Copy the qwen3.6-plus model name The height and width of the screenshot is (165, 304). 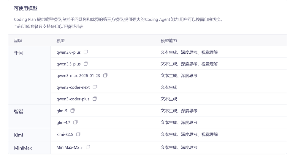pyautogui.click(x=86, y=52)
